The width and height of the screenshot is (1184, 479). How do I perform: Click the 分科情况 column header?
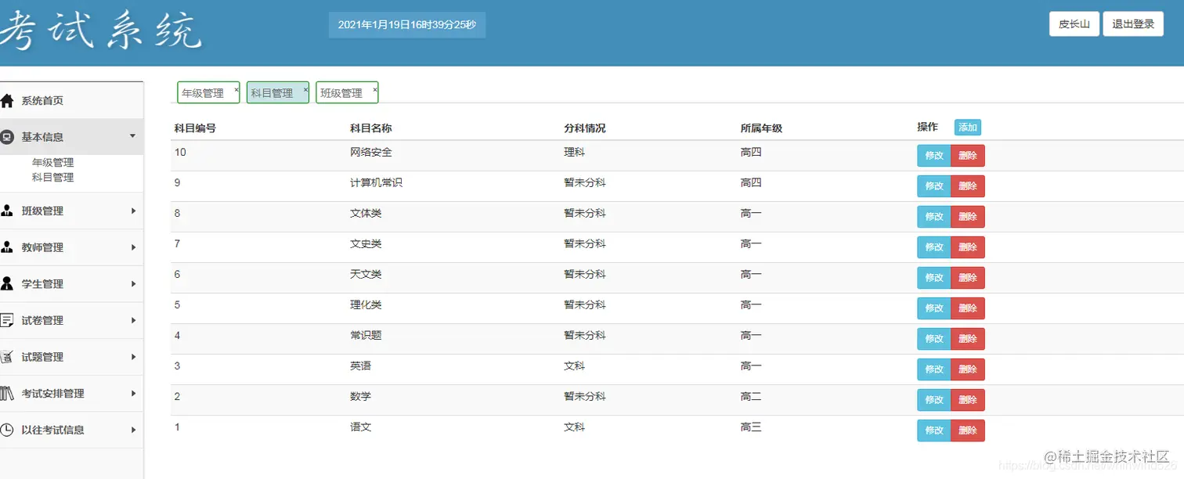coord(585,128)
